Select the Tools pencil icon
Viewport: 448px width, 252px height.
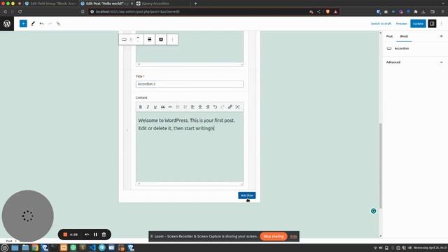pyautogui.click(x=33, y=24)
